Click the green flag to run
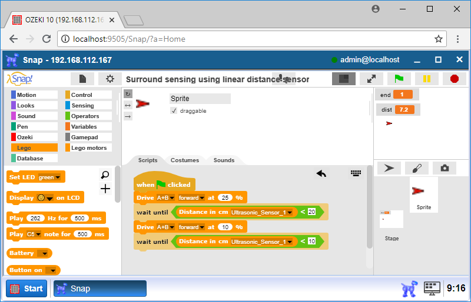Viewport: 471px width, 302px height. 399,79
